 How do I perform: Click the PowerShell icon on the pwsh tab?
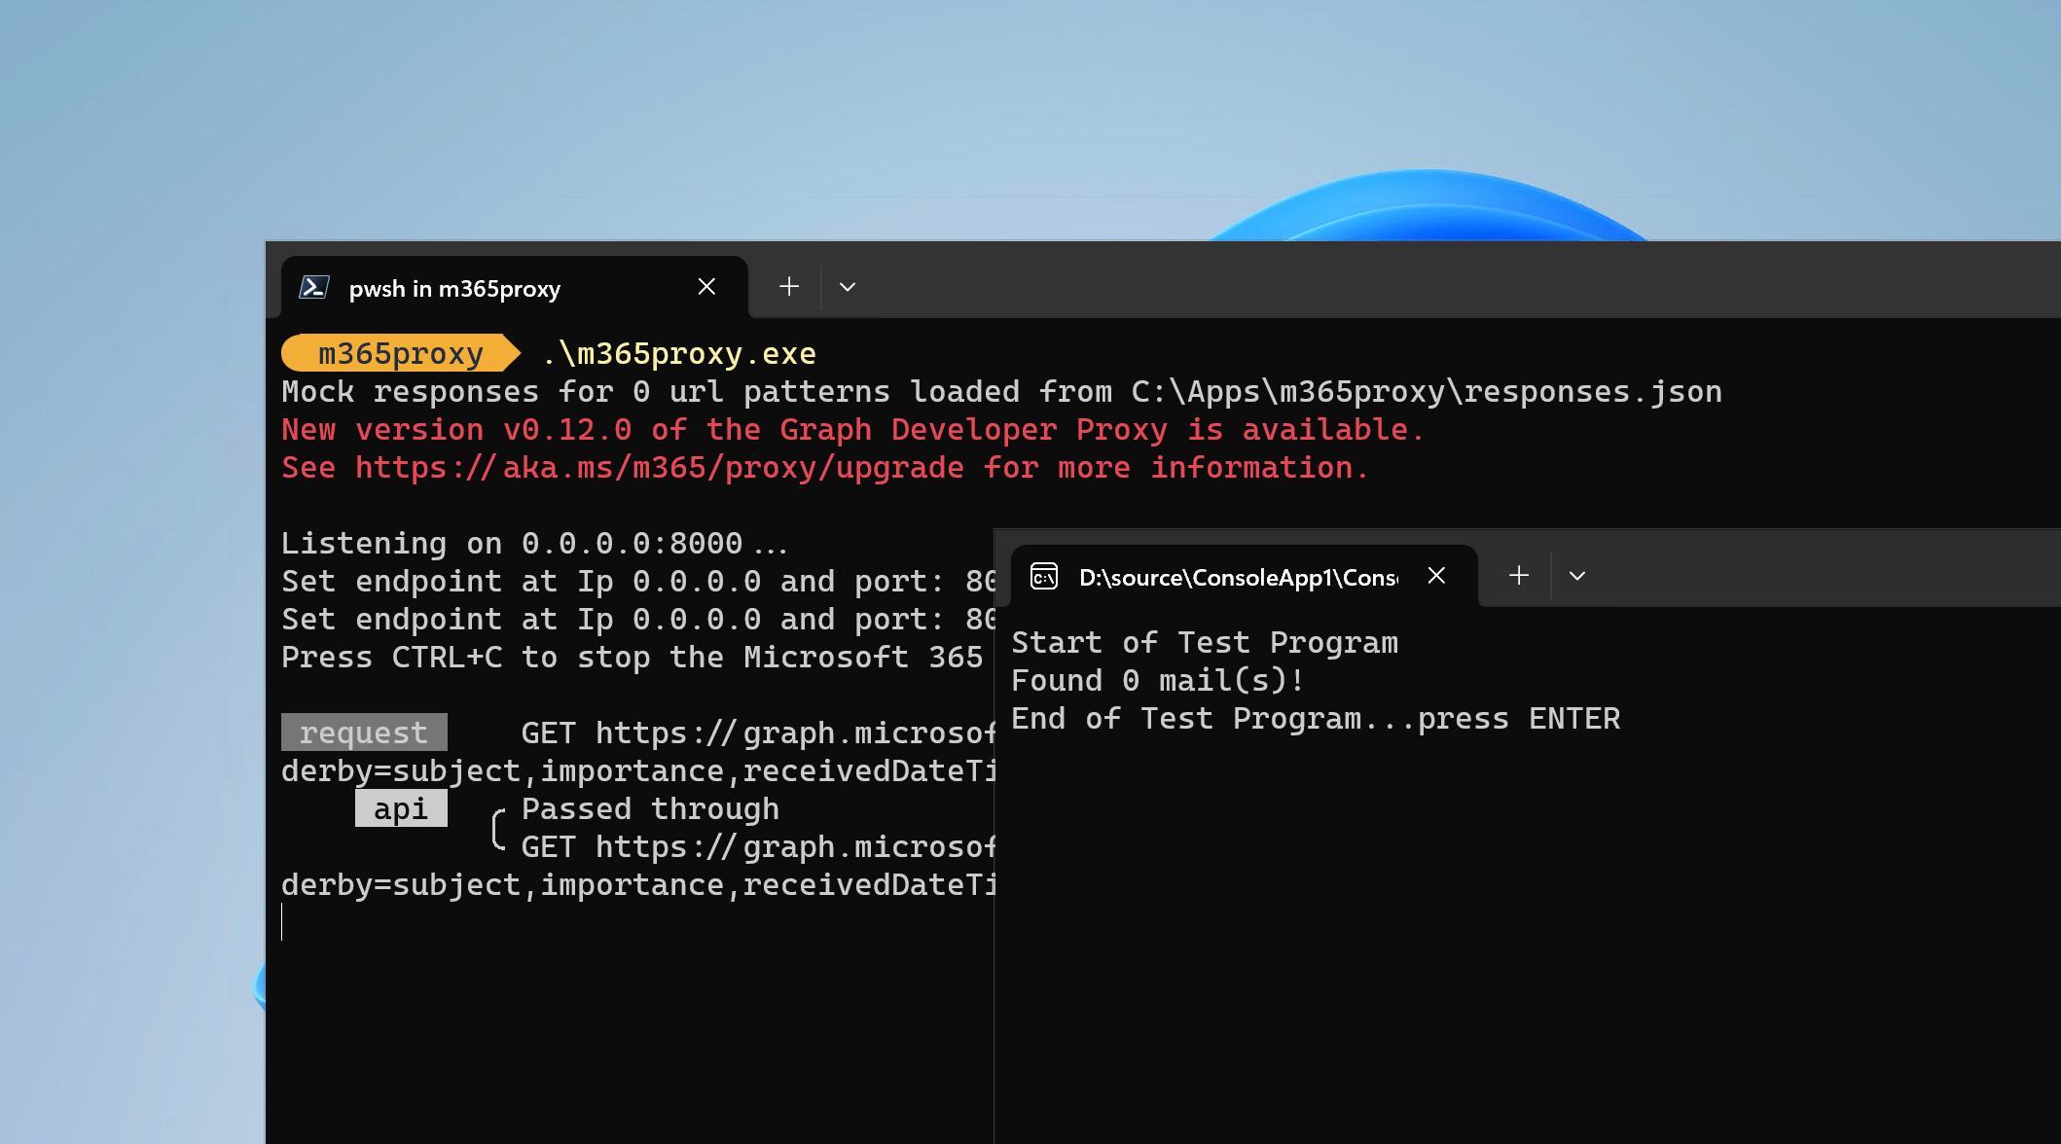(x=314, y=287)
